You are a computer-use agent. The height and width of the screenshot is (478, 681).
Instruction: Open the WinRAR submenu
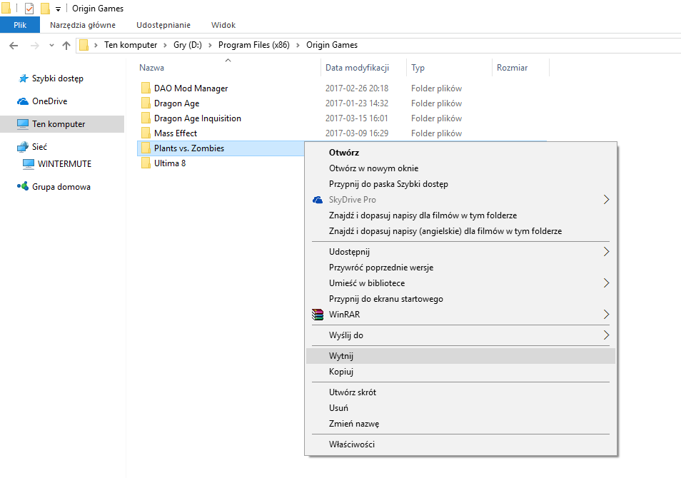click(461, 315)
